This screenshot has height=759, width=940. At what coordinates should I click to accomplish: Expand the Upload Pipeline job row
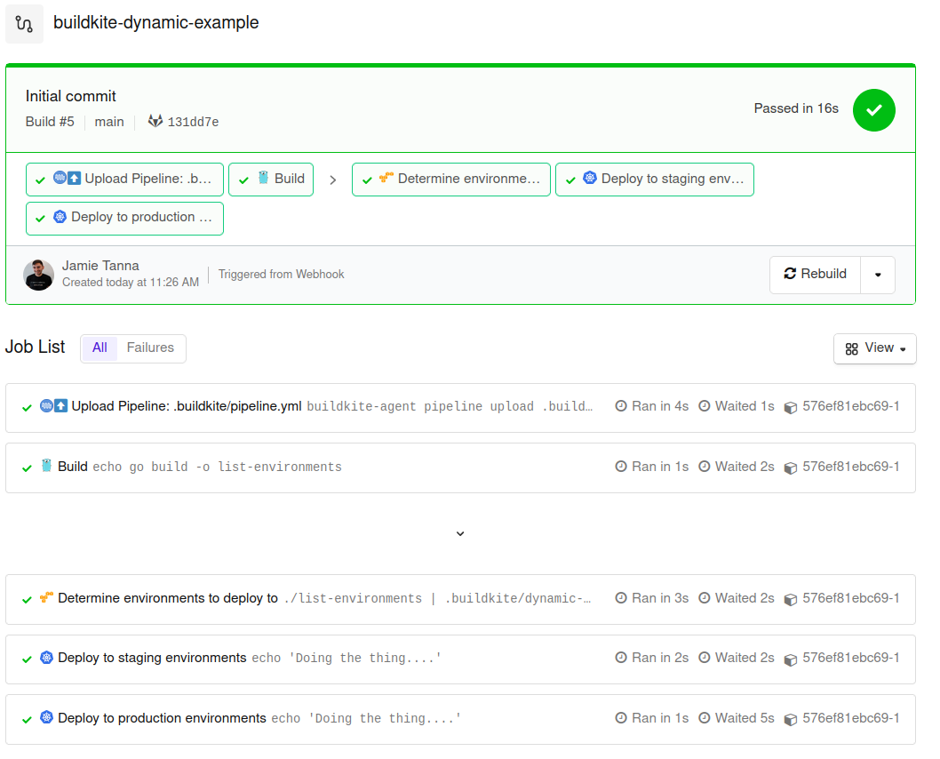tap(460, 408)
